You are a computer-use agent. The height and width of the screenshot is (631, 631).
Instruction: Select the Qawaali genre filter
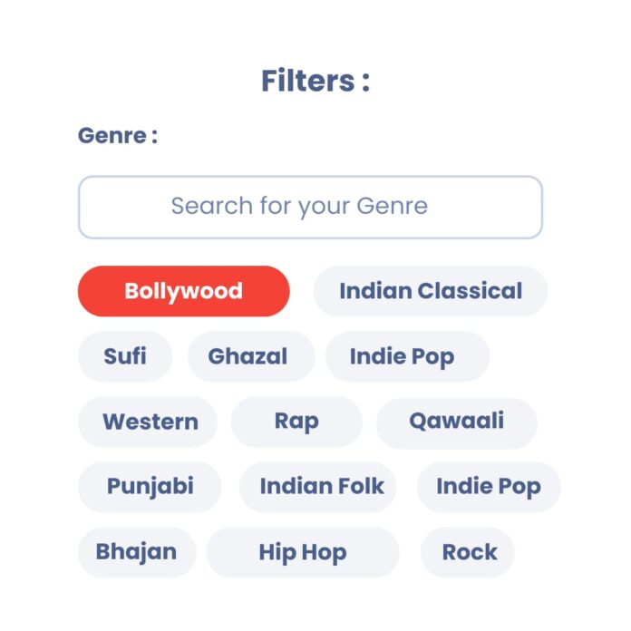(456, 422)
